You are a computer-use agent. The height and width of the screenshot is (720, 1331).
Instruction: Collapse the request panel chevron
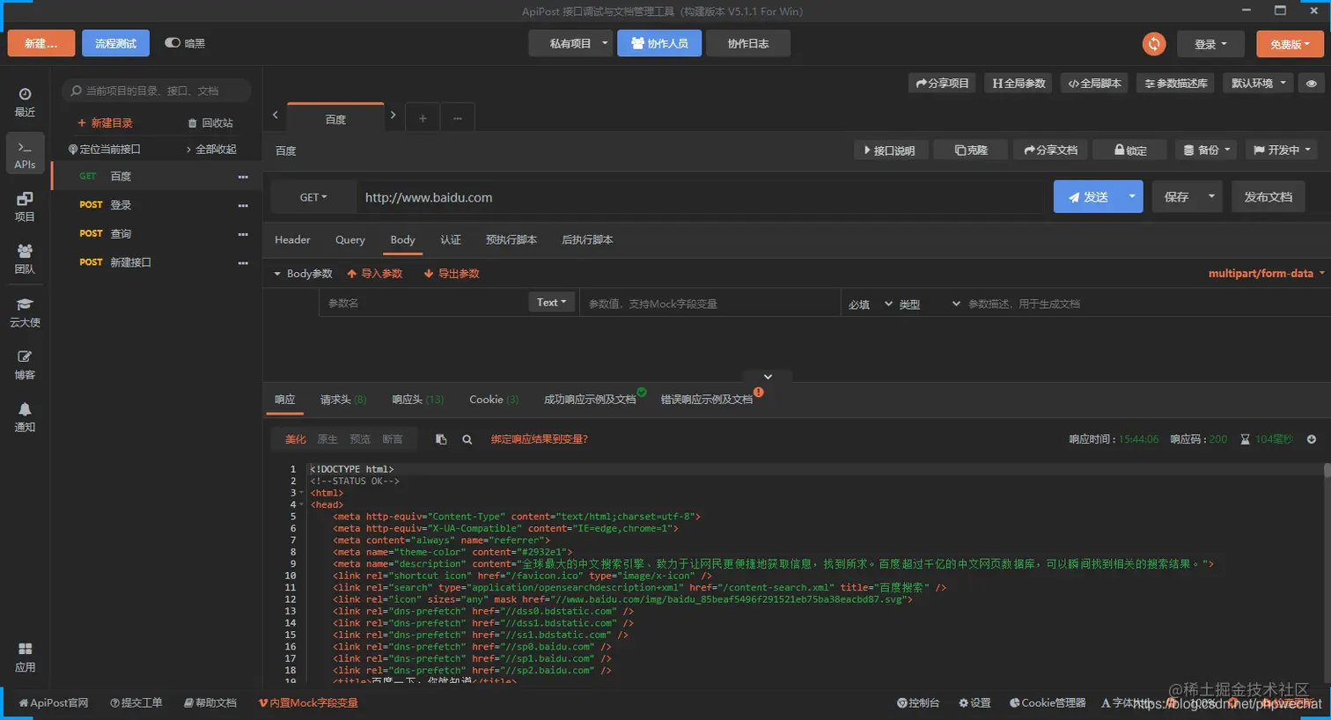[768, 377]
